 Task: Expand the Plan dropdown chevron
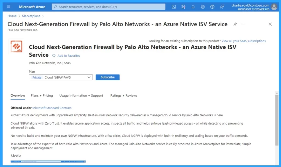89,78
